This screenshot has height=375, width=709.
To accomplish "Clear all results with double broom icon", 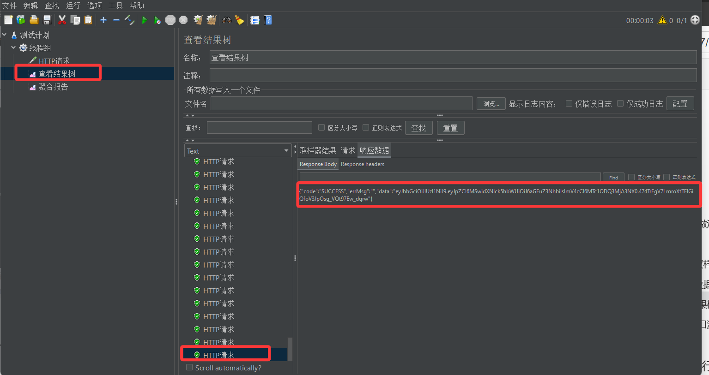I will point(212,20).
